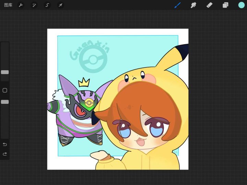Tap the Pokeball watermark on the canvas
Viewport: 247px width, 185px height.
[93, 60]
